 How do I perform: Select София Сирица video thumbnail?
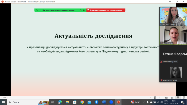[173, 35]
